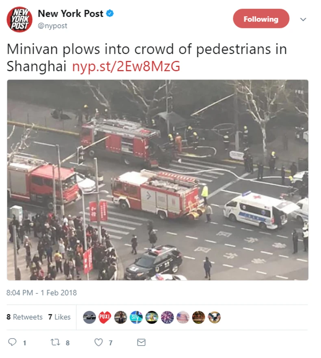The width and height of the screenshot is (321, 358).
Task: Expand tweet options chevron dropdown
Action: point(303,20)
